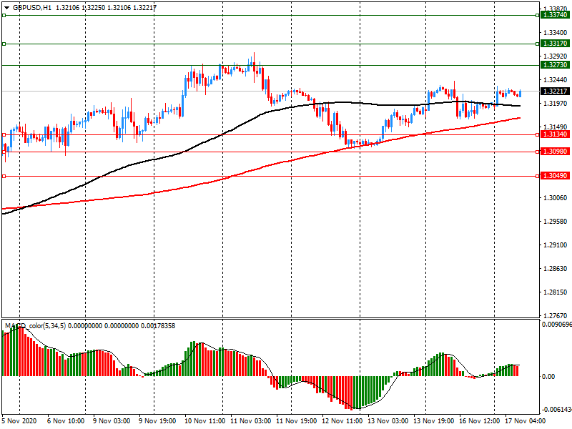Click the square handle on the lowest red line
Screen dimensions: 572x429
pyautogui.click(x=4, y=176)
